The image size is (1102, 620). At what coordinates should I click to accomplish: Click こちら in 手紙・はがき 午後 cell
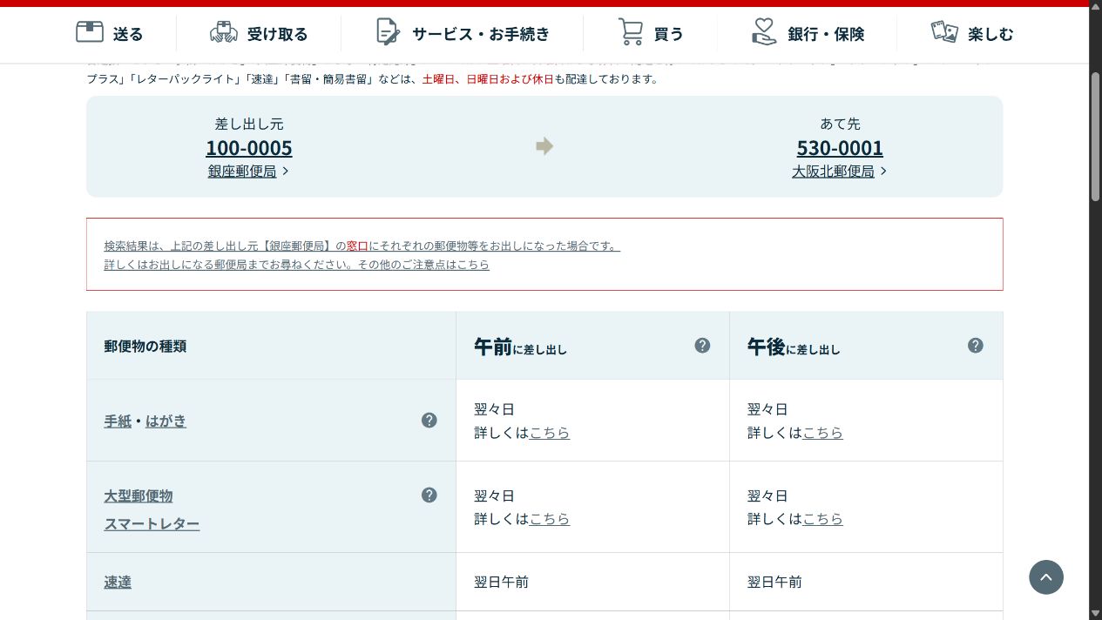(823, 433)
